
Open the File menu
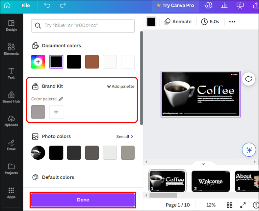tap(26, 6)
